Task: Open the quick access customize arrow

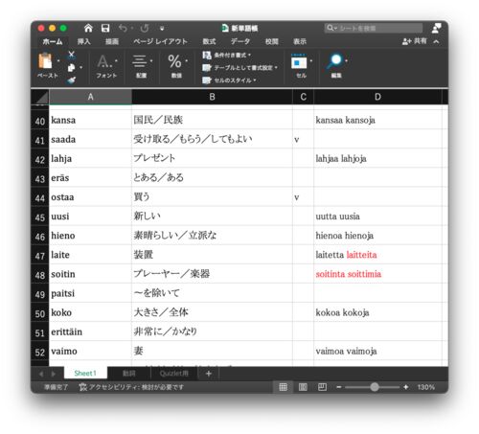Action: (x=162, y=29)
